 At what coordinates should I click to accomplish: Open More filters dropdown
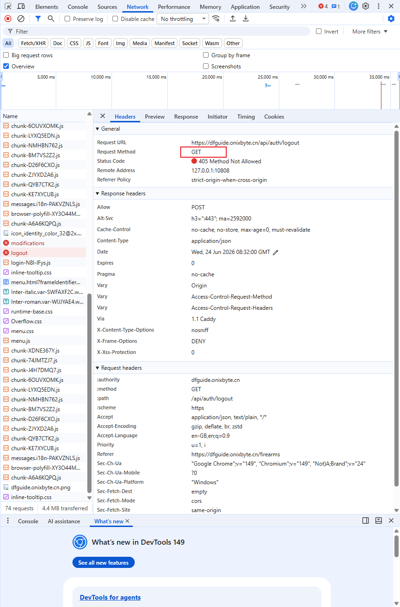pyautogui.click(x=370, y=31)
